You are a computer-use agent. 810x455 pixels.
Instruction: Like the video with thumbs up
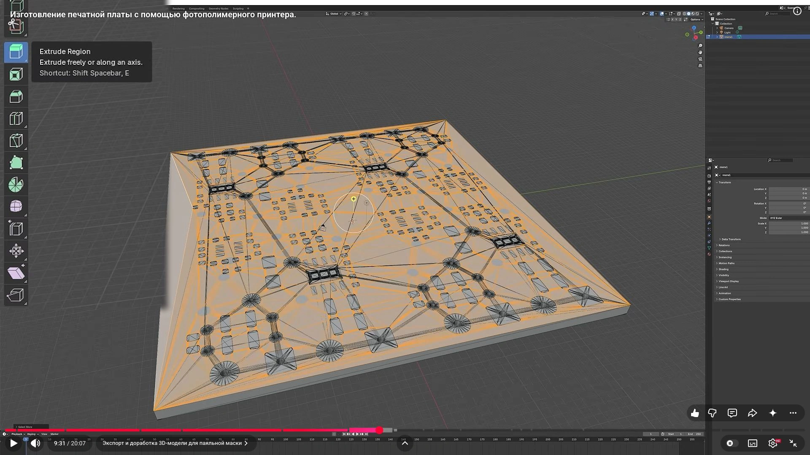(x=695, y=413)
